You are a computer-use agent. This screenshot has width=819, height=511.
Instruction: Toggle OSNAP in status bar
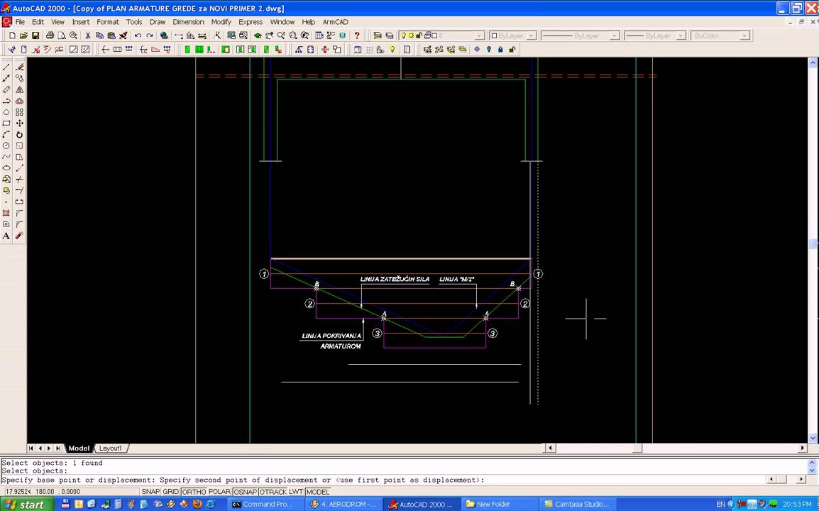(245, 492)
